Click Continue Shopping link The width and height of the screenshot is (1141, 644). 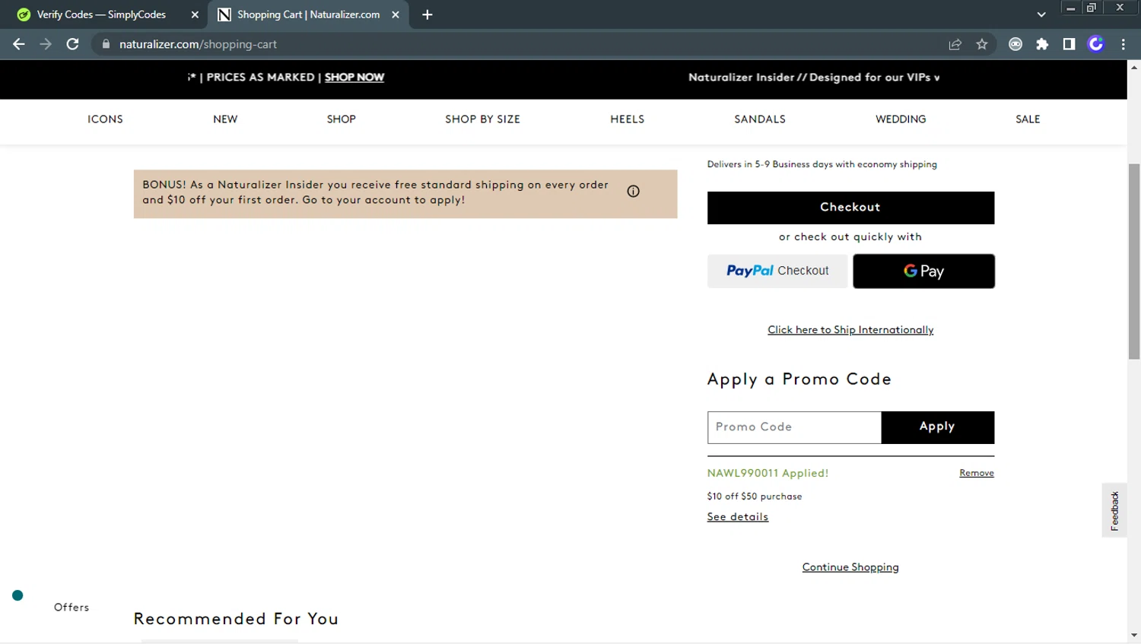point(850,567)
